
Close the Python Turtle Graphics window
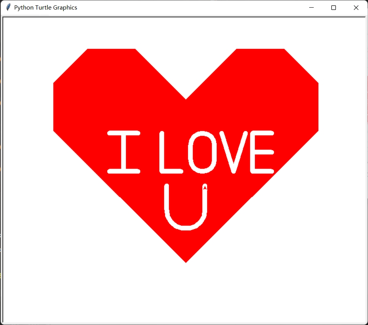356,8
